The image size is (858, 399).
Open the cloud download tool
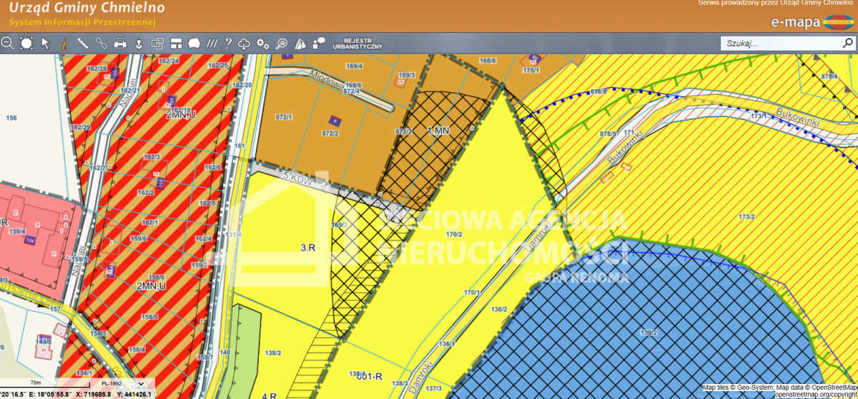[x=245, y=43]
